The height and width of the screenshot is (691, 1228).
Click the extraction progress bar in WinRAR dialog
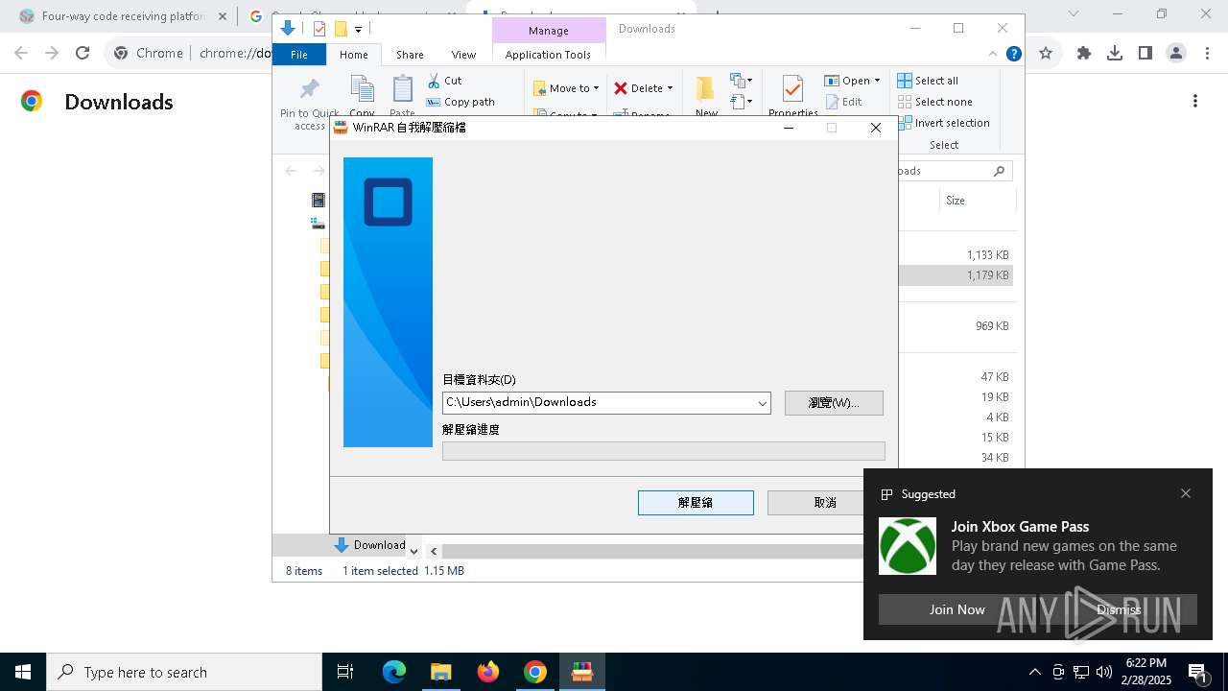pyautogui.click(x=663, y=451)
